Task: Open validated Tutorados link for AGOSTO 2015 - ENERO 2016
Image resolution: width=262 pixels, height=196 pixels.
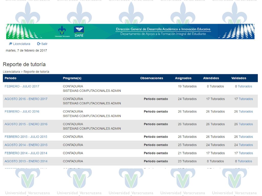Action: click(x=246, y=124)
